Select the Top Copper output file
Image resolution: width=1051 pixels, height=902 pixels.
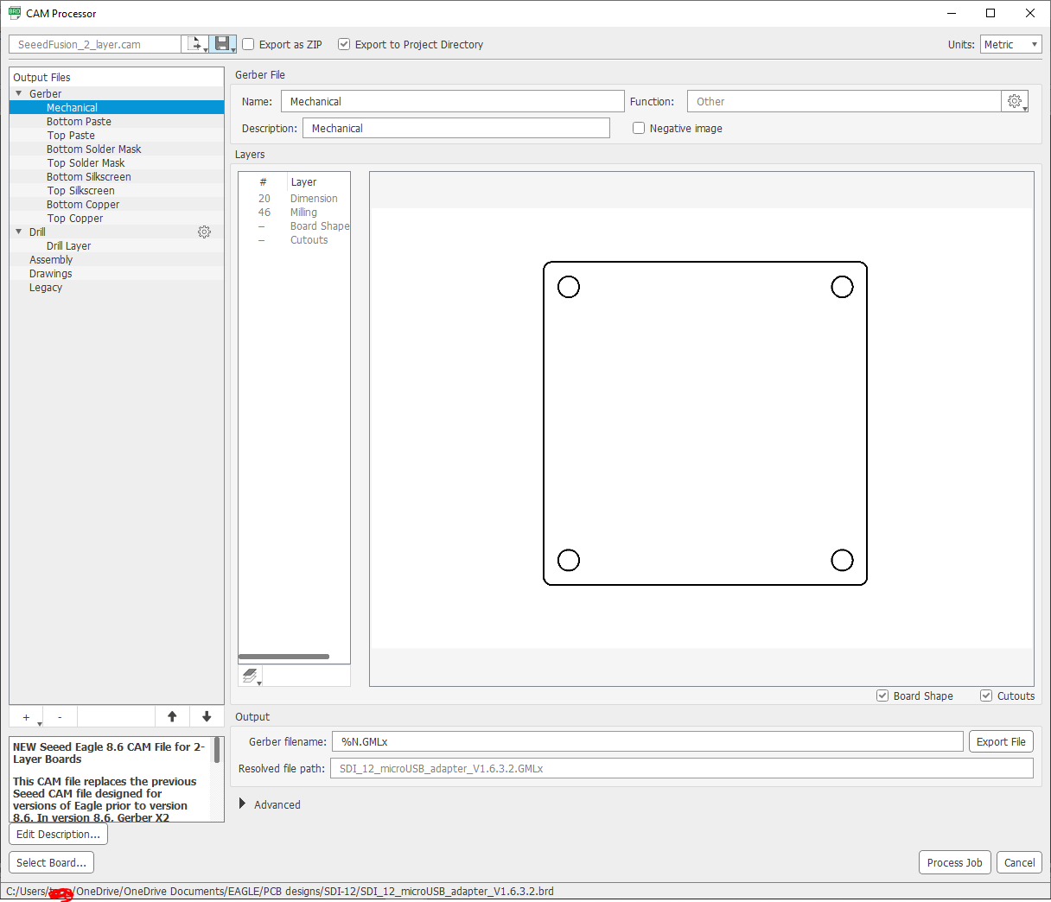click(74, 218)
